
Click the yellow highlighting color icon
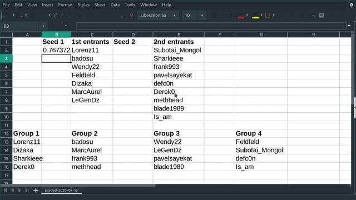(255, 16)
